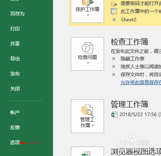This screenshot has width=161, height=156.
Task: Click the Sheet2 text entry
Action: [129, 20]
